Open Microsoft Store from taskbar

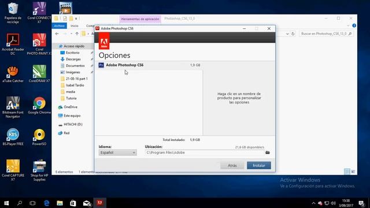(x=73, y=203)
